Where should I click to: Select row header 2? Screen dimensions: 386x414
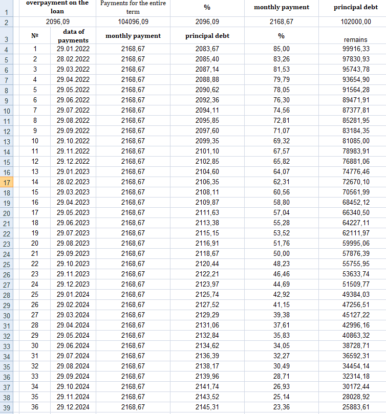click(x=6, y=22)
